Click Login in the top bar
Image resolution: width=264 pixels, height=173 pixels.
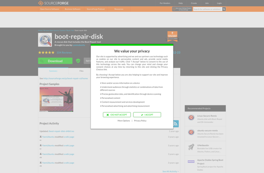[219, 3]
